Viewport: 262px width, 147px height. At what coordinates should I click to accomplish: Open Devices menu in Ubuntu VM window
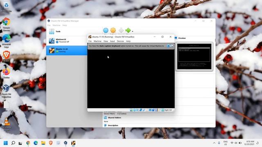(120, 41)
